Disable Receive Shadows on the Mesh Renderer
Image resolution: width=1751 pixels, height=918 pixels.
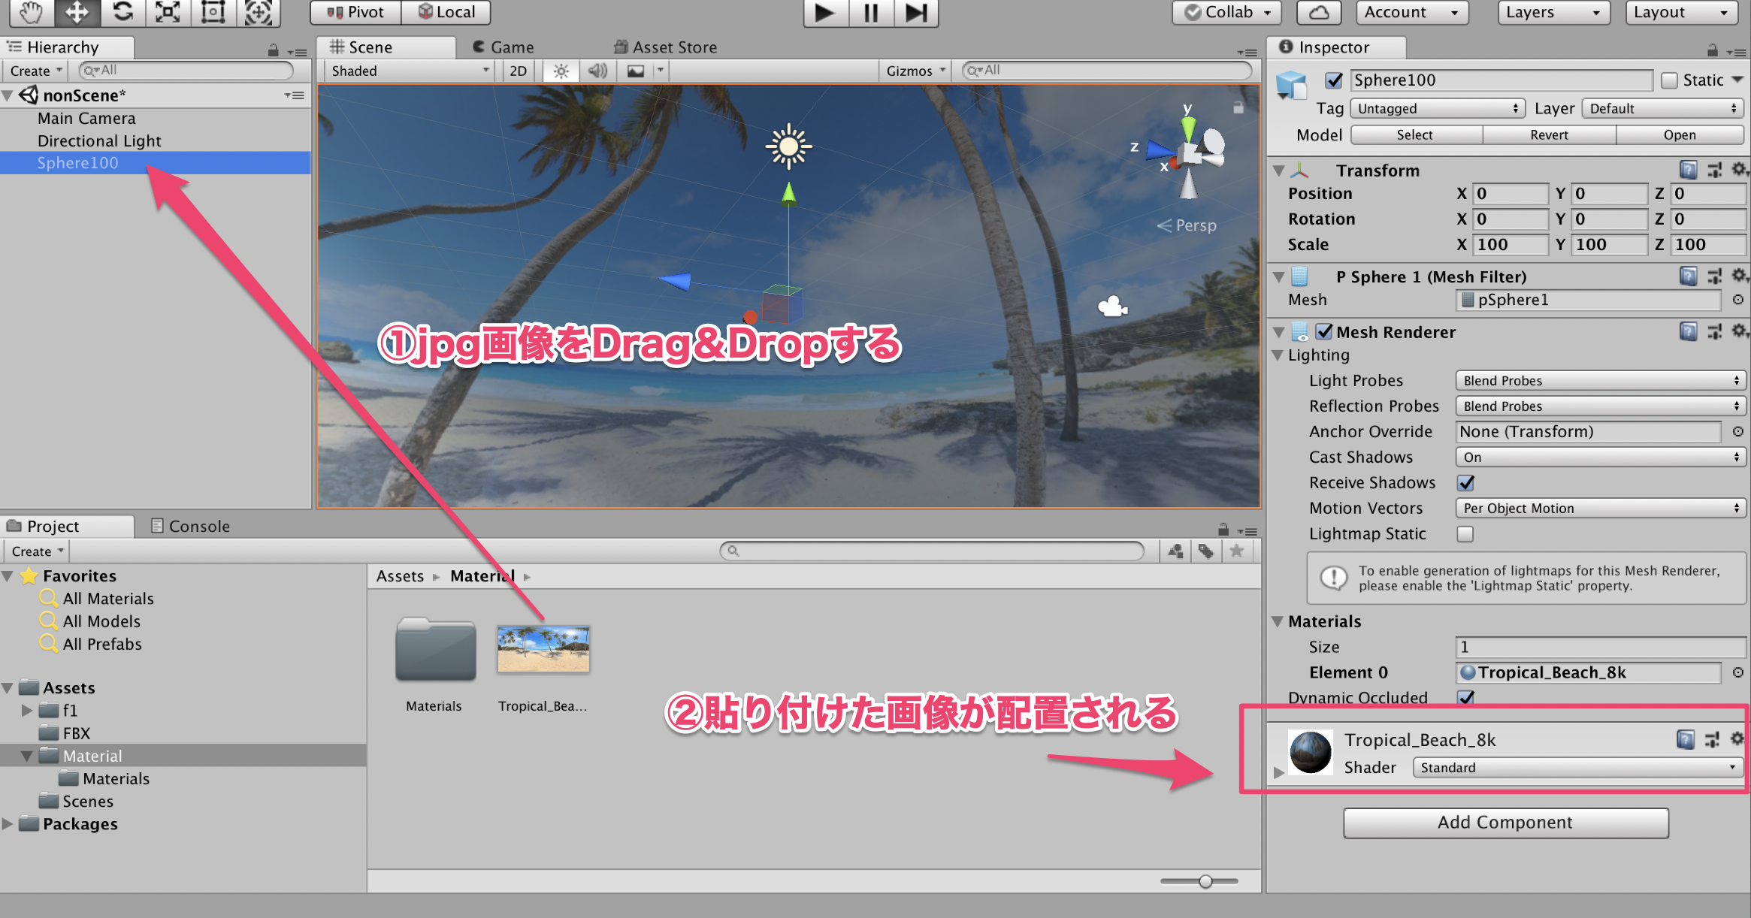[1465, 483]
